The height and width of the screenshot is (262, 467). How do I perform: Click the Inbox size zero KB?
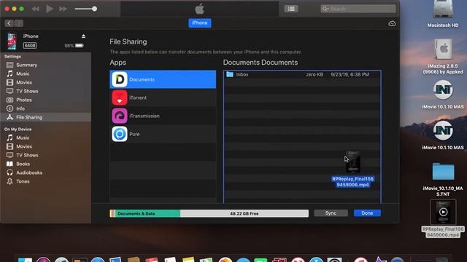314,74
